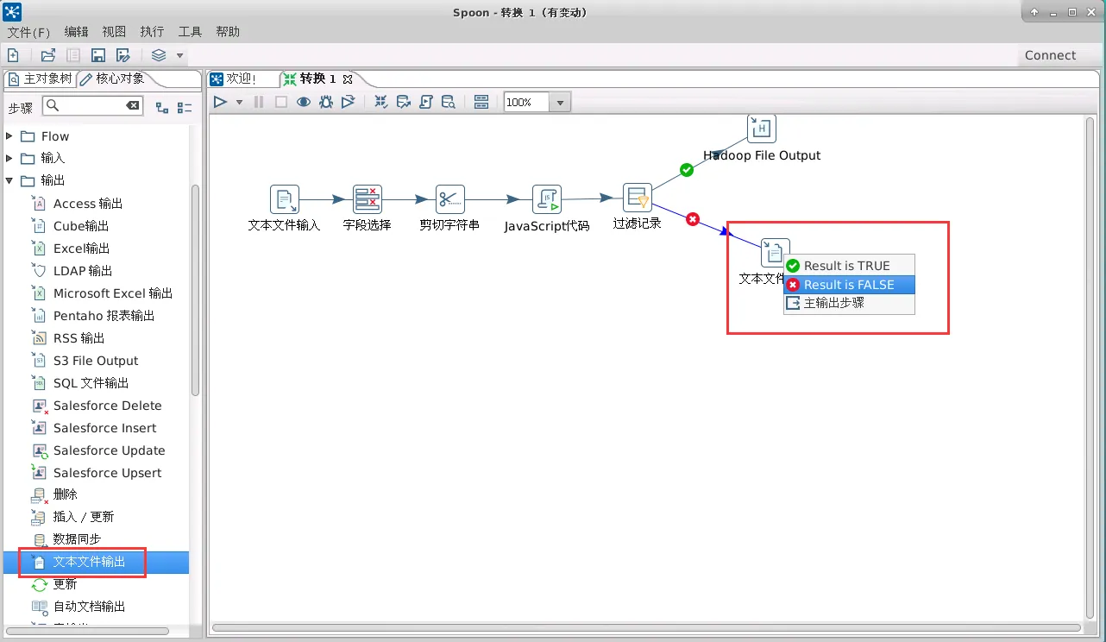Pause the running transformation
Screen dimensions: 1106x642
click(x=259, y=102)
